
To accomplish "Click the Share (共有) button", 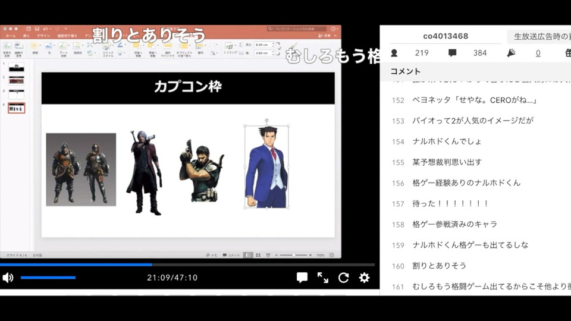I will (325, 36).
